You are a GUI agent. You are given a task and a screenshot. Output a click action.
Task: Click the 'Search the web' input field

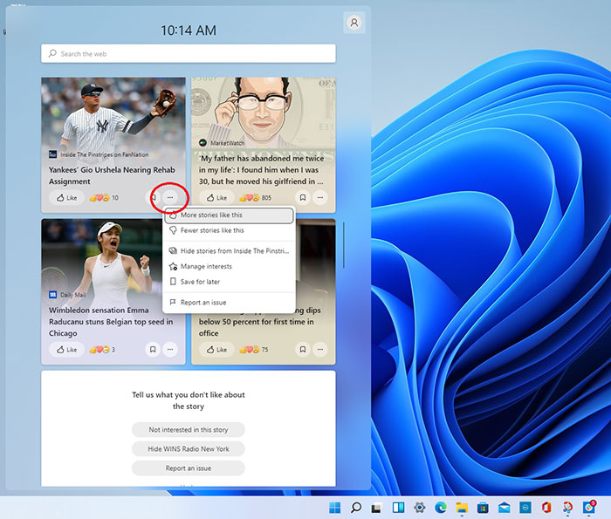pyautogui.click(x=188, y=54)
